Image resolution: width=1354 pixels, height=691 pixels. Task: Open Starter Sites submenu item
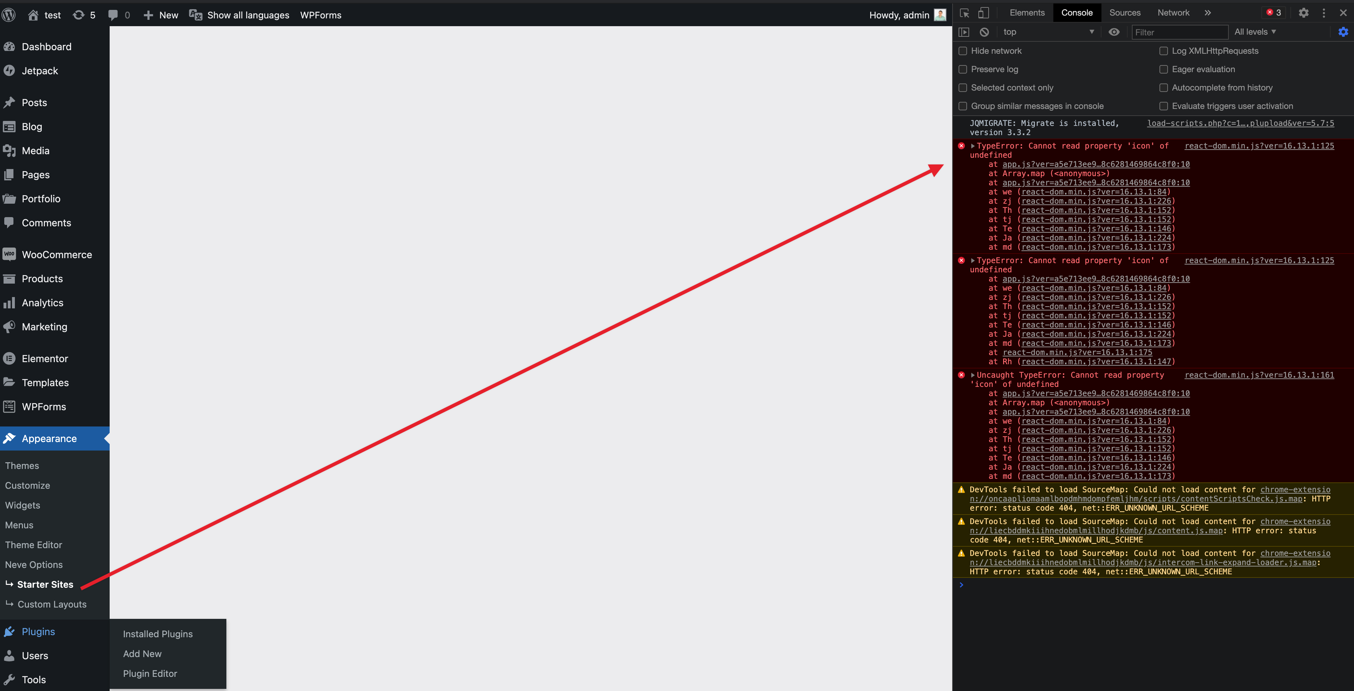(x=45, y=584)
